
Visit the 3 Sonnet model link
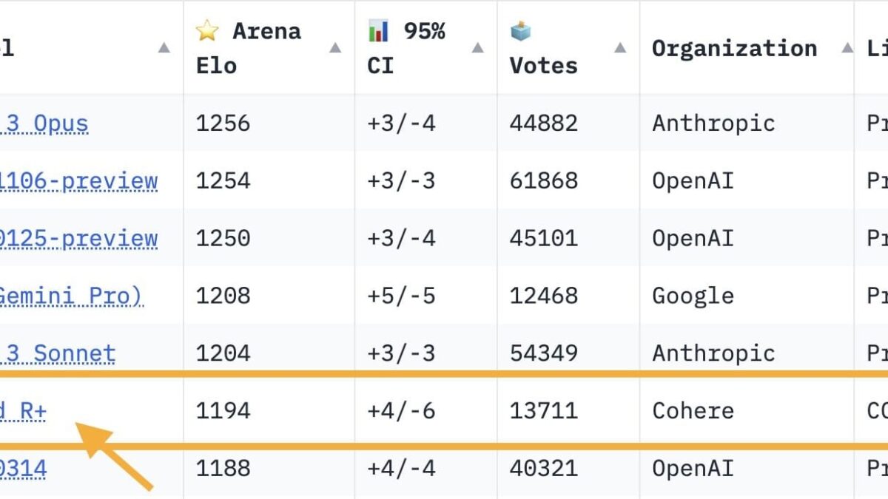(58, 353)
